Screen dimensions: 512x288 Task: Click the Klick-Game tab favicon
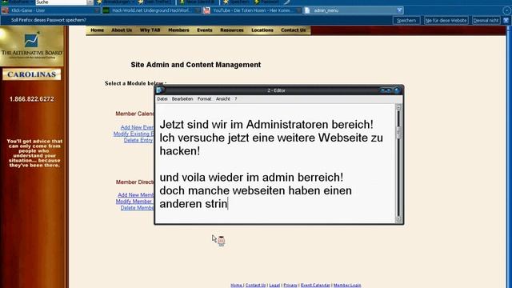click(x=5, y=10)
